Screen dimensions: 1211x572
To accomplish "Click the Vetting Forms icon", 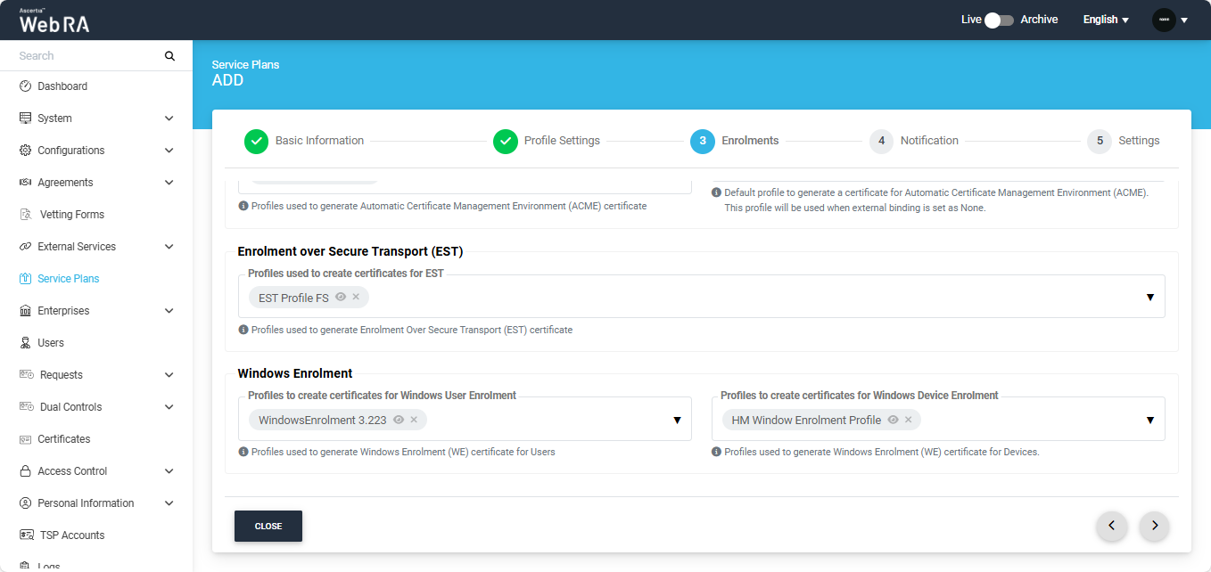I will click(25, 215).
